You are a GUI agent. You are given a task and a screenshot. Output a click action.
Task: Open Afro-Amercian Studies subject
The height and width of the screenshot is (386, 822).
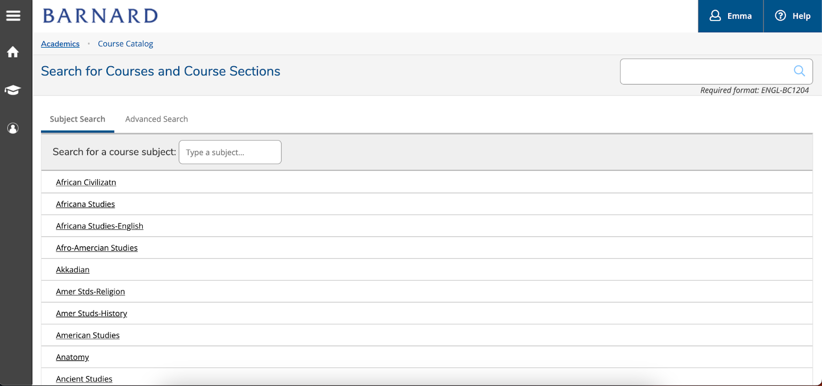pyautogui.click(x=97, y=248)
